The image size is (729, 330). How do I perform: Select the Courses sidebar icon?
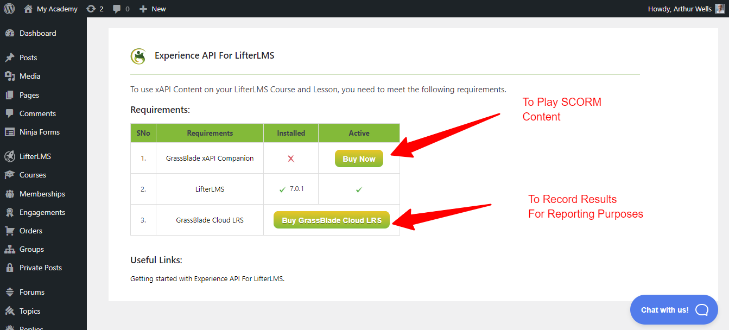click(11, 175)
